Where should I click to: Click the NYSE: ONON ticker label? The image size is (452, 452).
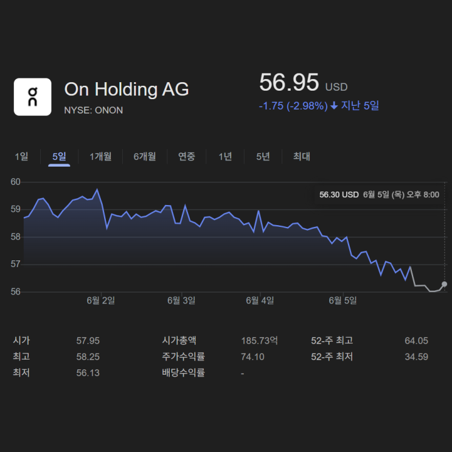point(94,110)
